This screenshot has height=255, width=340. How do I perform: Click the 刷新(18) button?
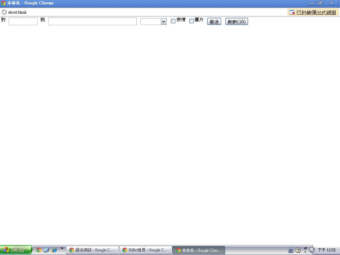(x=236, y=22)
